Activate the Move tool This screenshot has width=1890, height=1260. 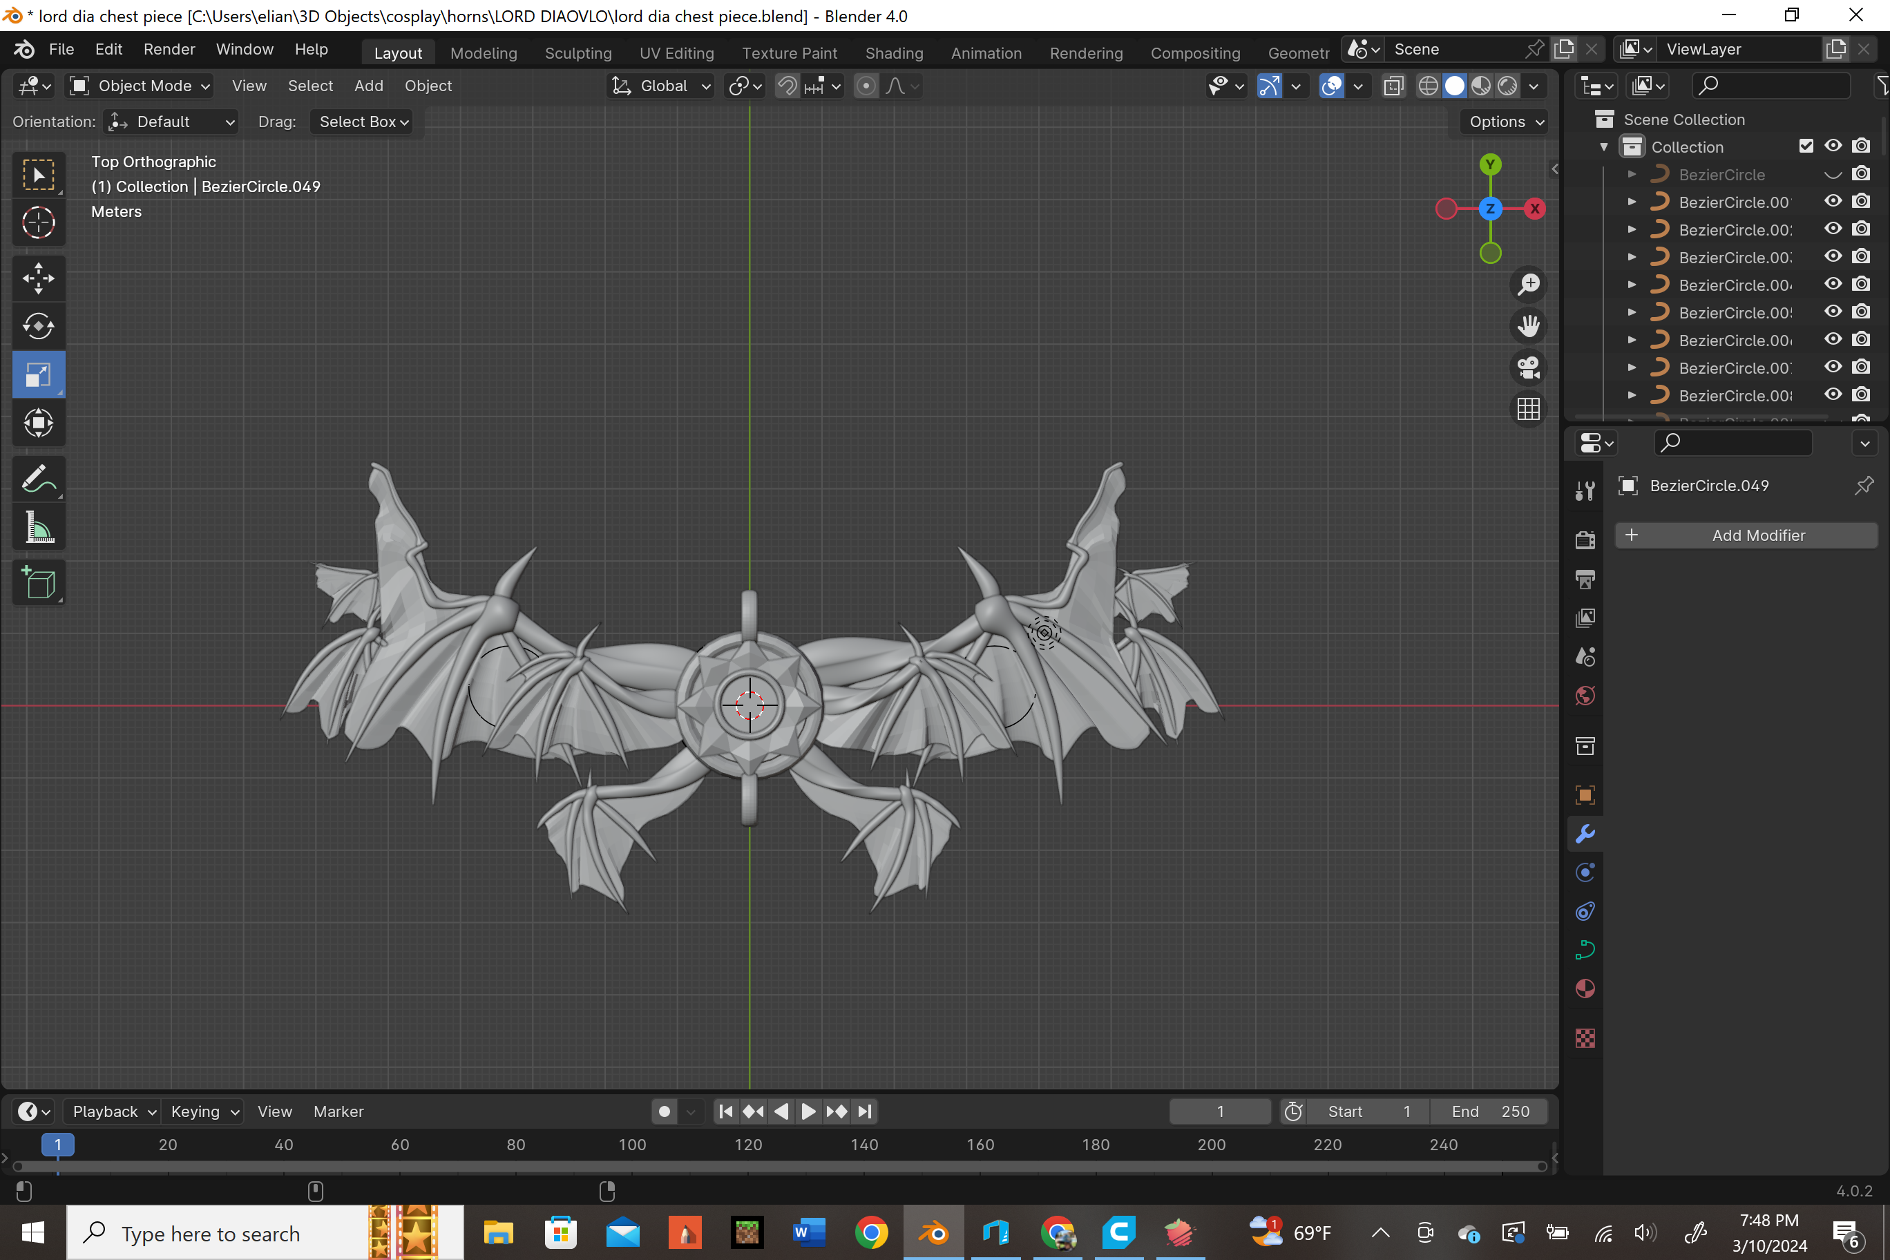pyautogui.click(x=38, y=278)
